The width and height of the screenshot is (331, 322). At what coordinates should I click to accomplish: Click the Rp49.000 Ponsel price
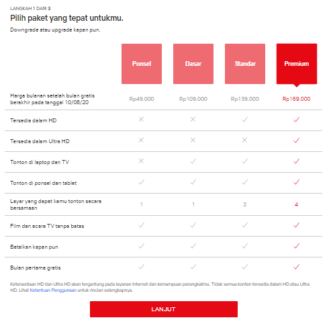(x=142, y=99)
